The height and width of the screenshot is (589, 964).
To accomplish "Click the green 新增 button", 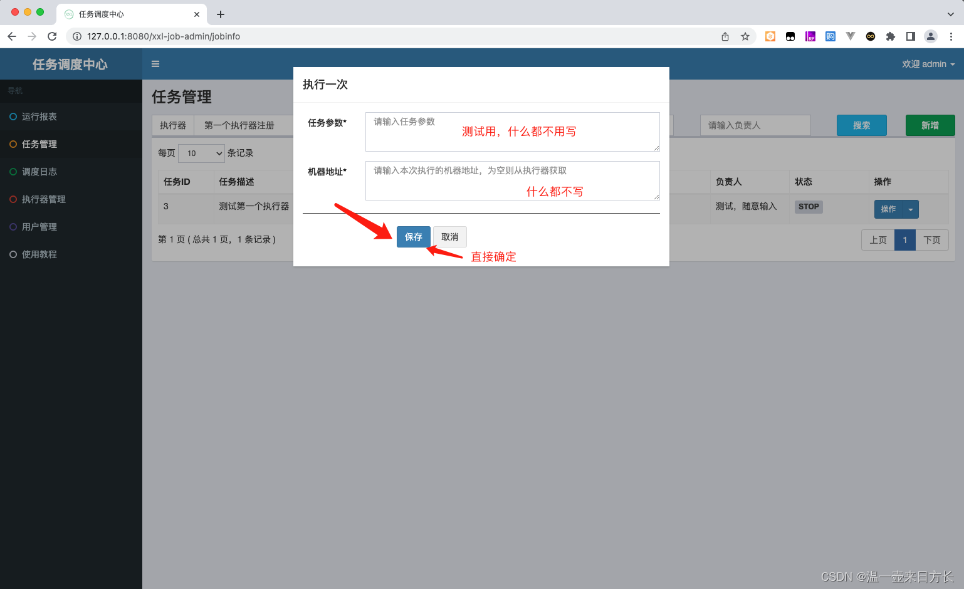I will click(x=930, y=125).
